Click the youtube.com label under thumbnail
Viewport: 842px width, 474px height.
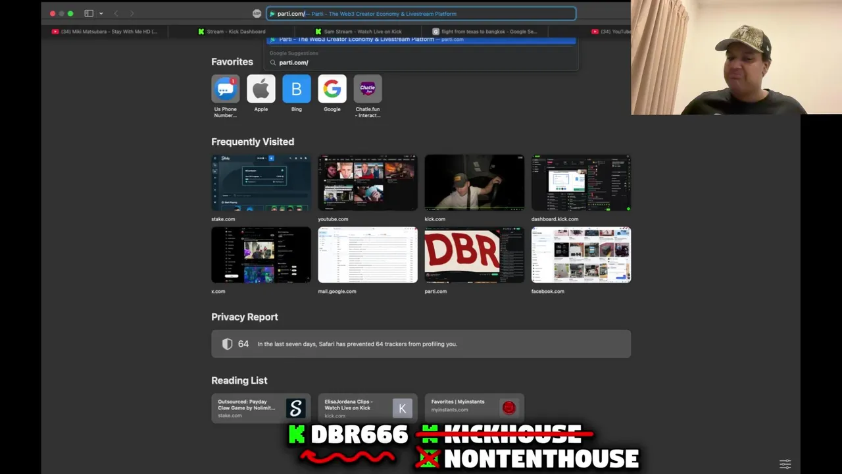click(x=333, y=219)
